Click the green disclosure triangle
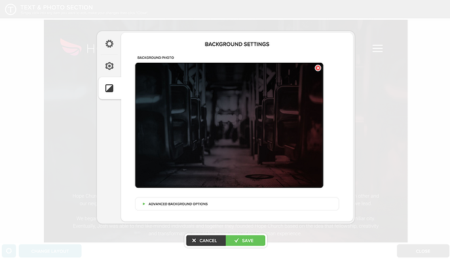450x259 pixels. [144, 204]
